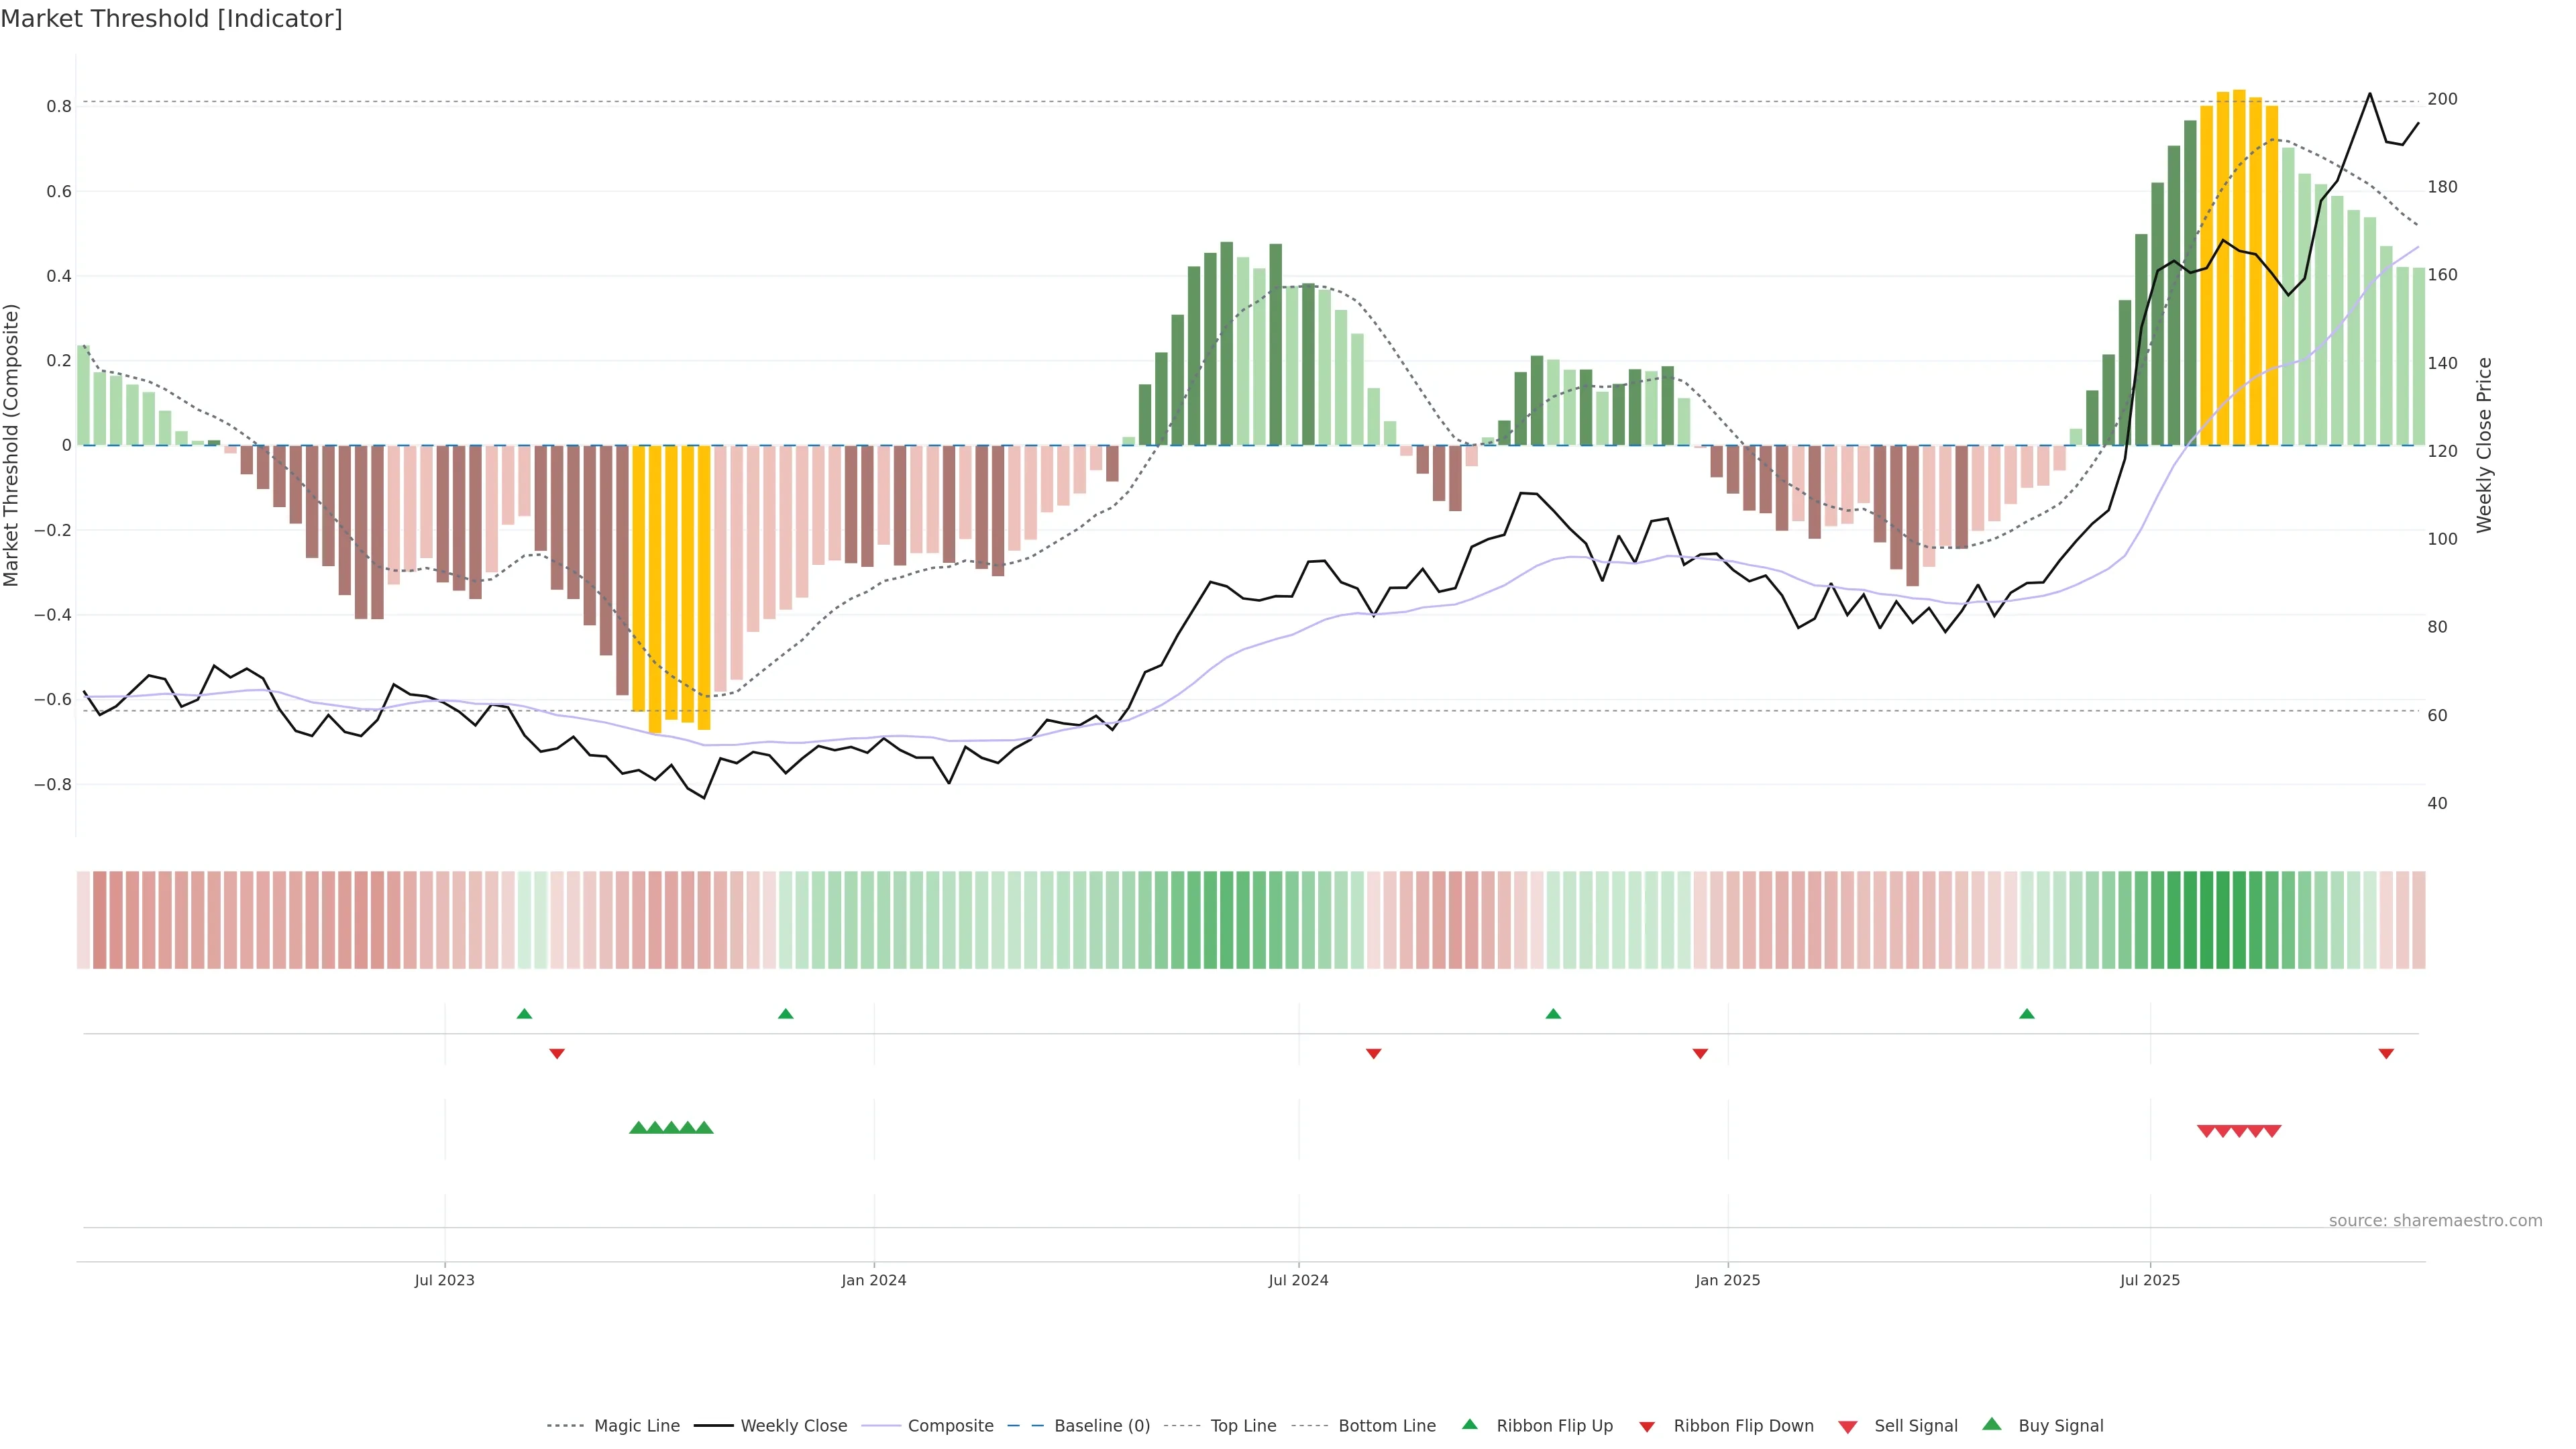Click the Ribbon Flip Down legend triangle icon
Screen dimensions: 2576x1449
click(x=1647, y=1426)
